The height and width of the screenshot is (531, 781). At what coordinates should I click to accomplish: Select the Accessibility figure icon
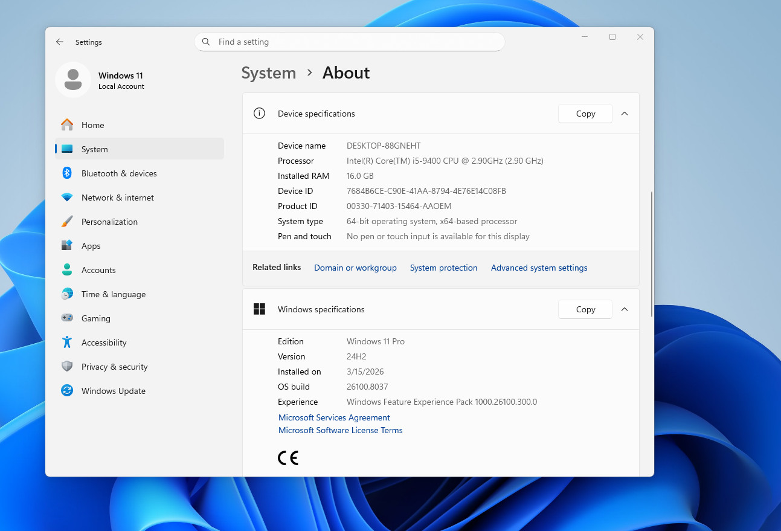coord(67,343)
